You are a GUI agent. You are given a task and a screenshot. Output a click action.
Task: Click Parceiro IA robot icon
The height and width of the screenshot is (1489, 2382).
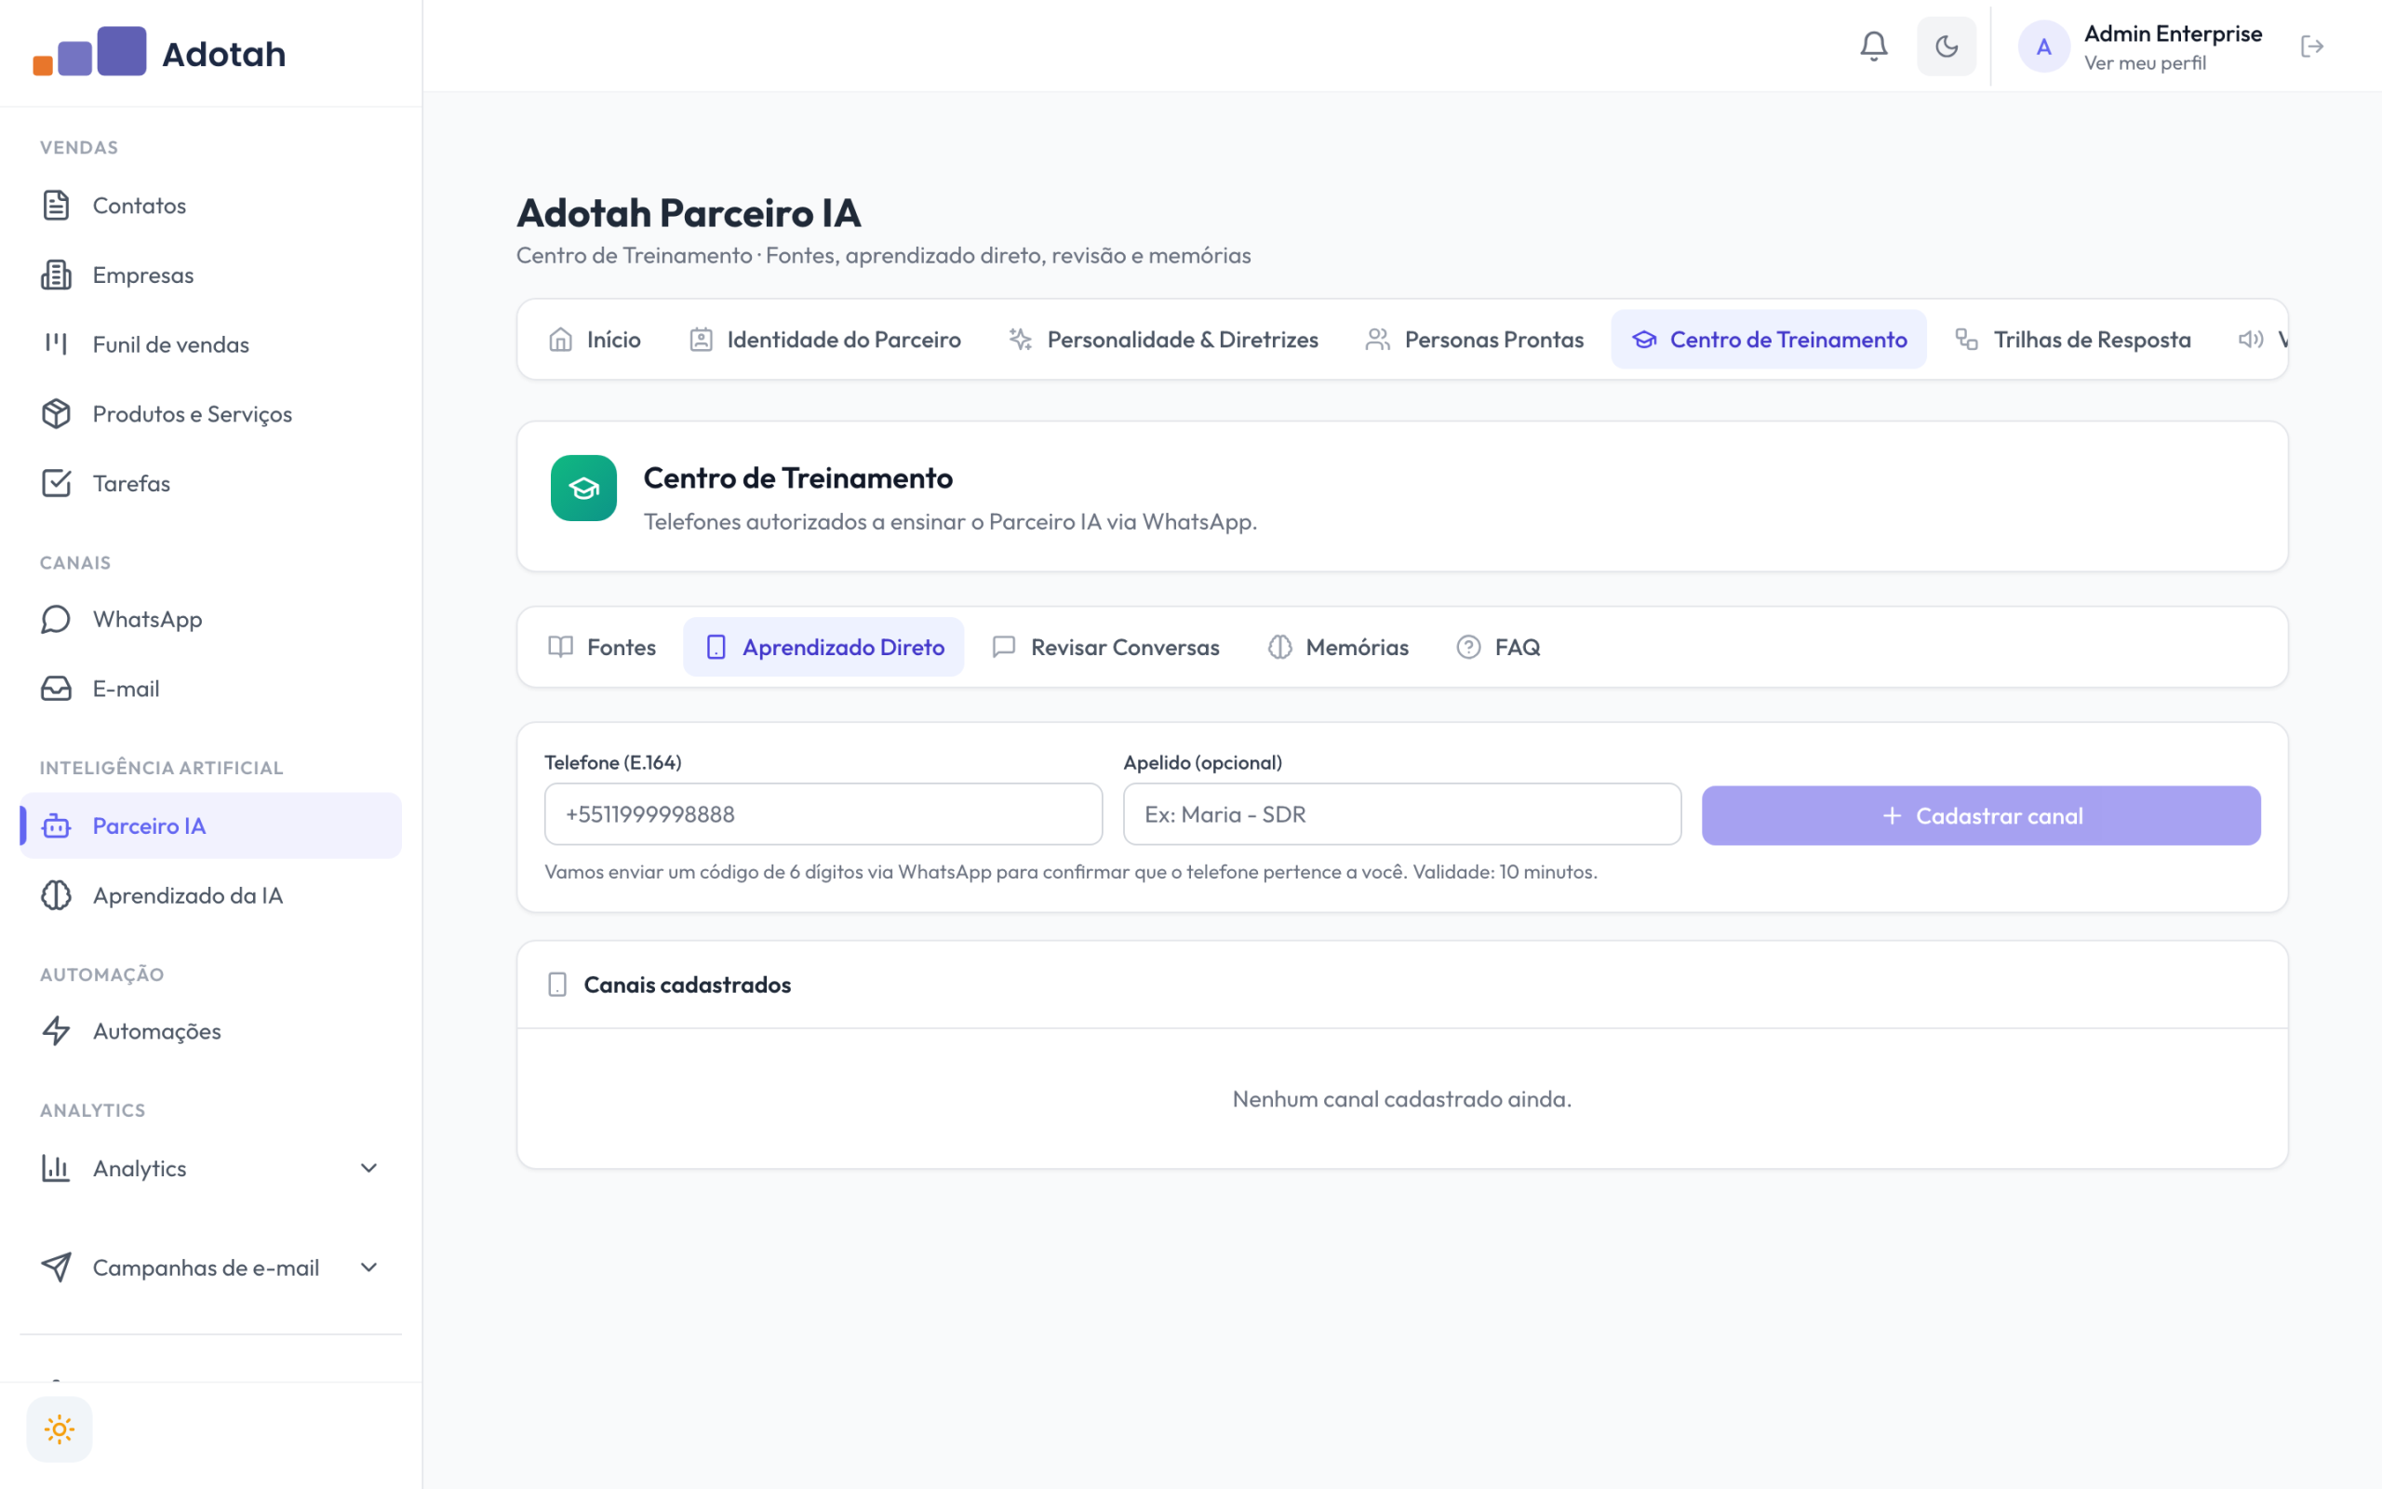[x=56, y=825]
